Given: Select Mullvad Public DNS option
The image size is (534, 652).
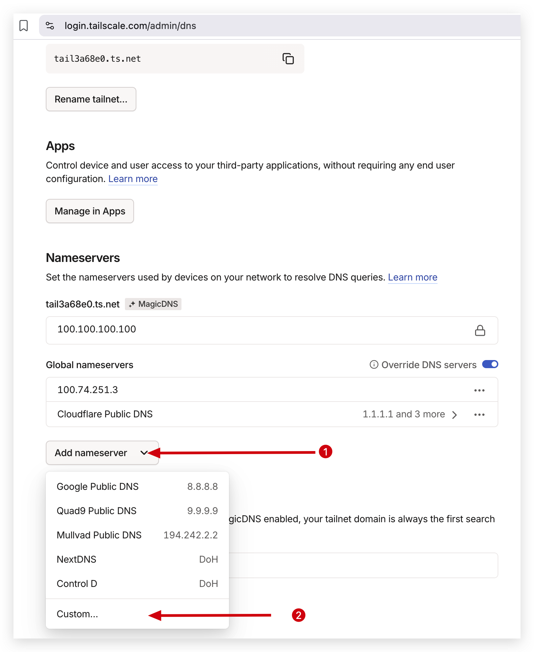Looking at the screenshot, I should pos(137,535).
